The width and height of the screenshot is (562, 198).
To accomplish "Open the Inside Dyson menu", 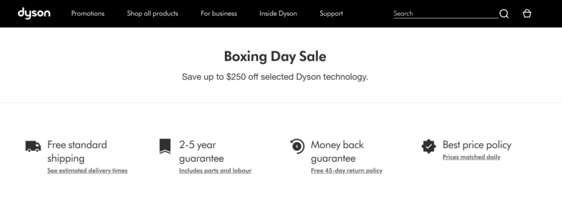I will click(278, 14).
